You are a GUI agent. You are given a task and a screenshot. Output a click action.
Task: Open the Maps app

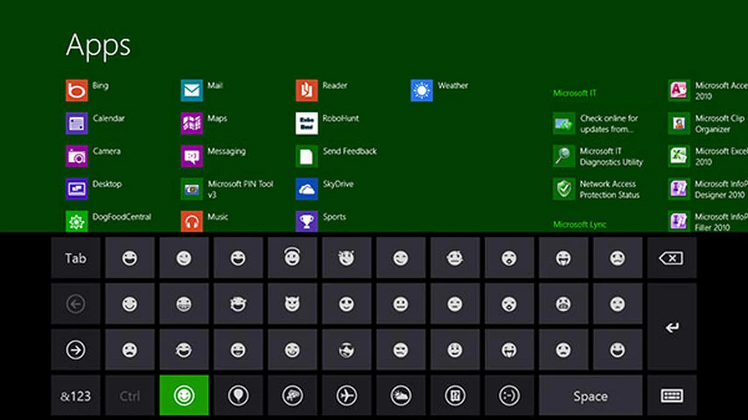click(192, 124)
